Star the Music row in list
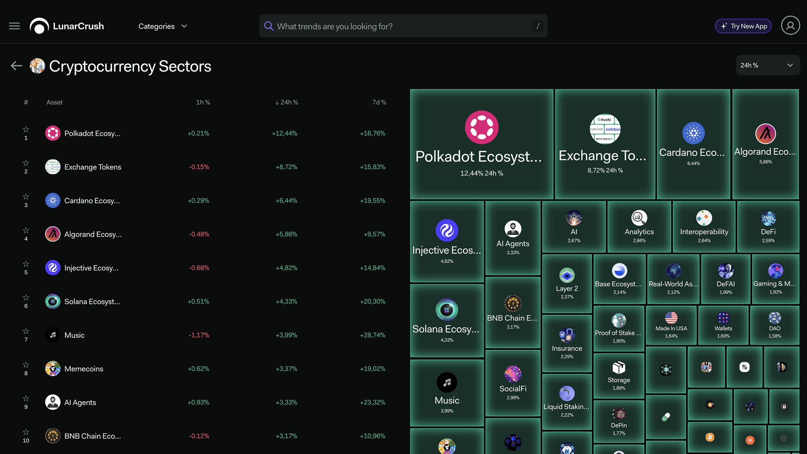 (26, 331)
